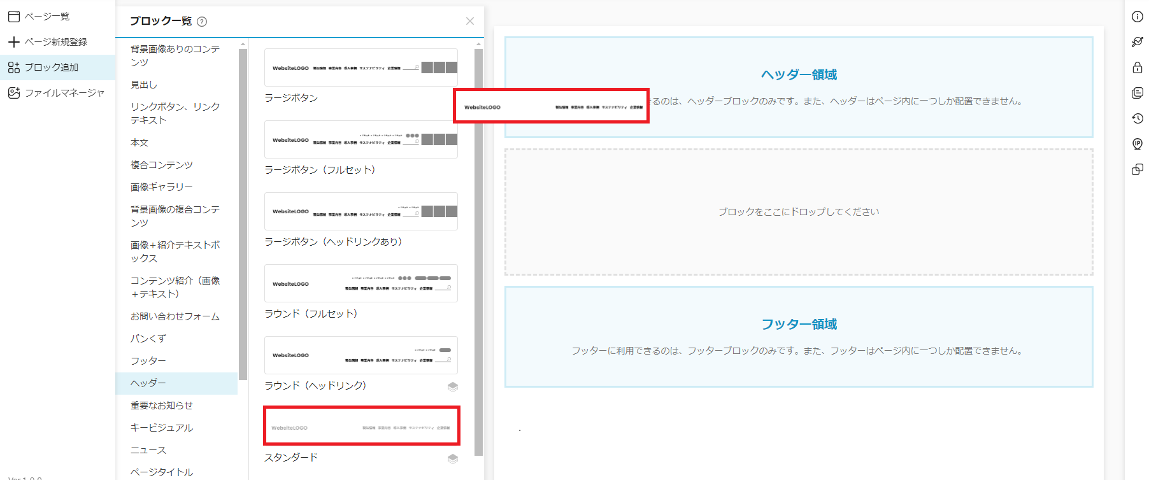Select 画像ギャラリー category
This screenshot has height=480, width=1149.
176,187
